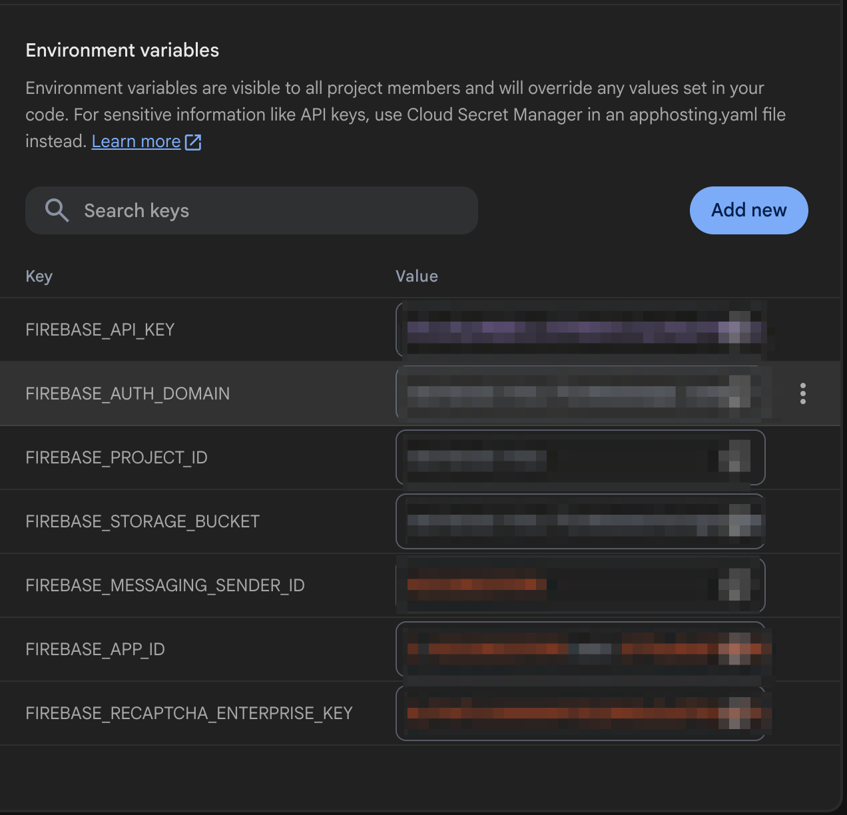Click the FIREBASE_APP_ID key name
Screen dimensions: 847x815
click(95, 649)
